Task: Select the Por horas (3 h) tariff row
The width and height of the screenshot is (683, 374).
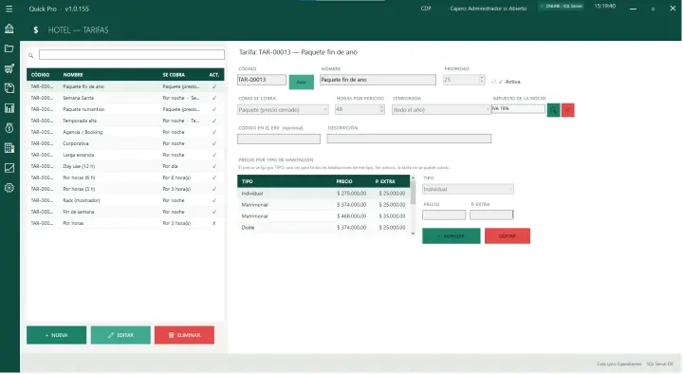Action: click(125, 189)
